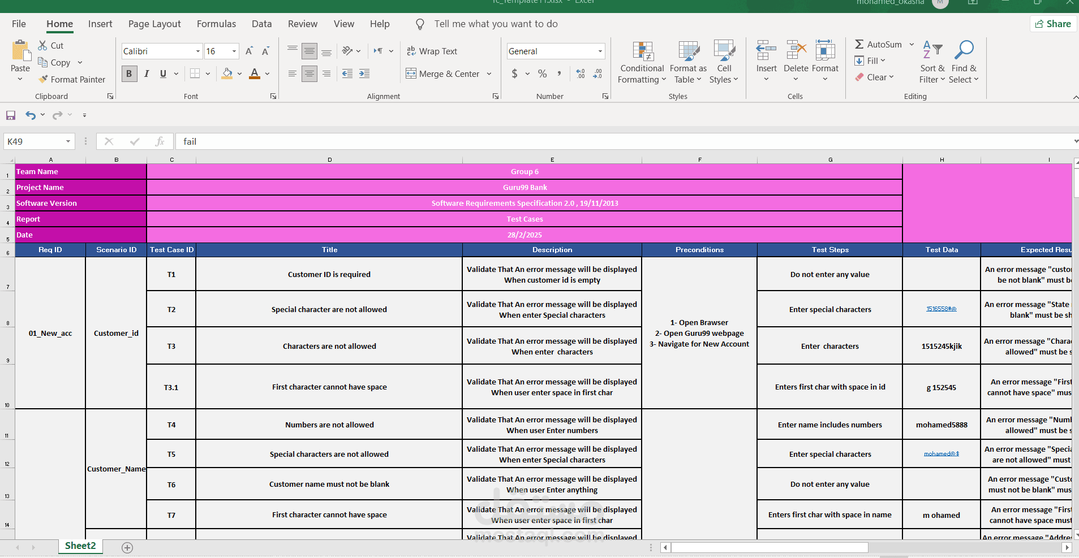Apply the red Font Color swatch
Screen dimensions: 1079x558
click(255, 73)
